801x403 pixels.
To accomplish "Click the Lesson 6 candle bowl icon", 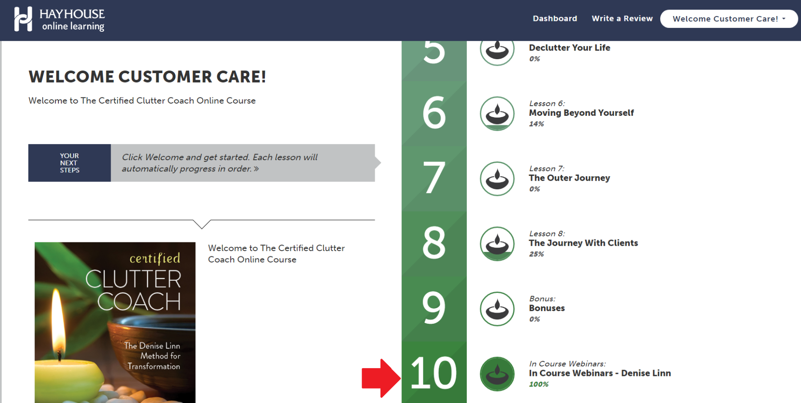I will pos(497,114).
